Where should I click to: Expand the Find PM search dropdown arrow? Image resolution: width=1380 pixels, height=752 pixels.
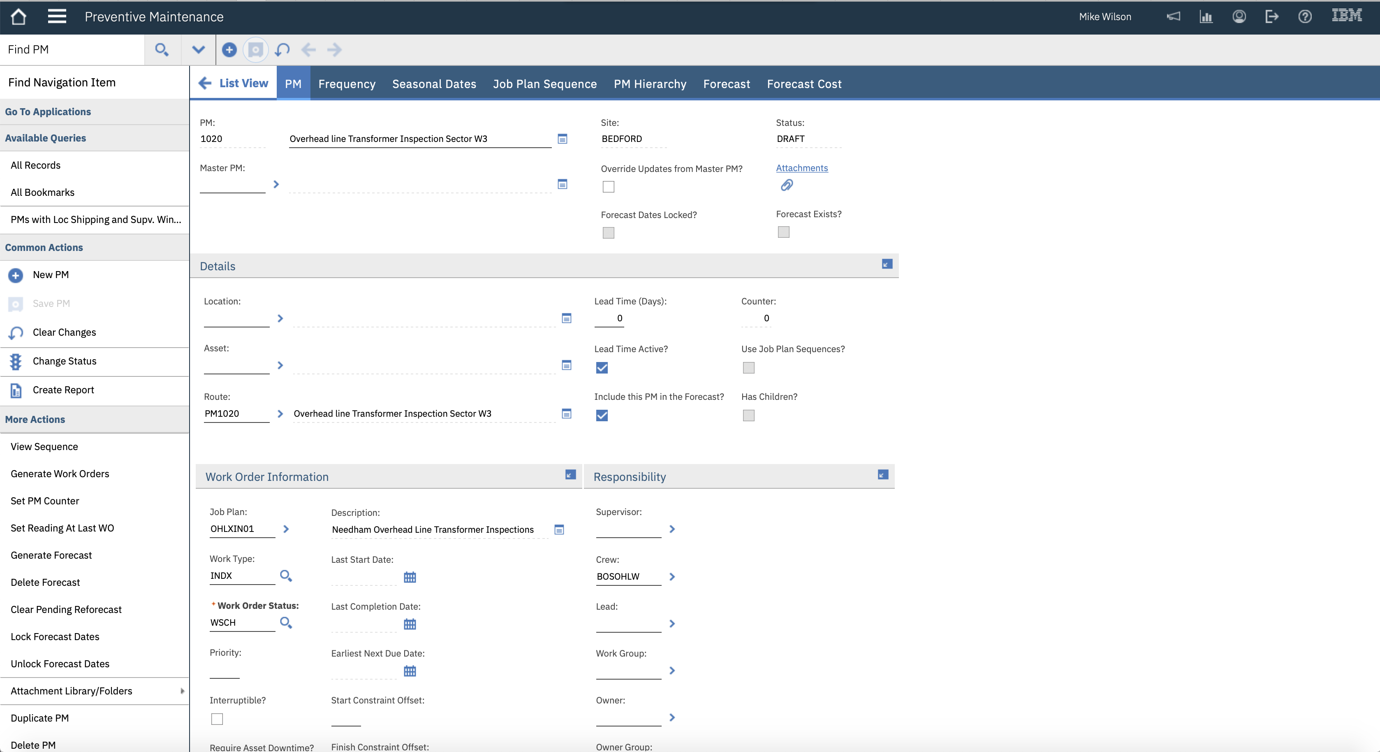pos(198,50)
